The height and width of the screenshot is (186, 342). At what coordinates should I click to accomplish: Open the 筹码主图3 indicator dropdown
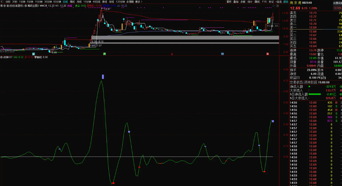(x=25, y=6)
